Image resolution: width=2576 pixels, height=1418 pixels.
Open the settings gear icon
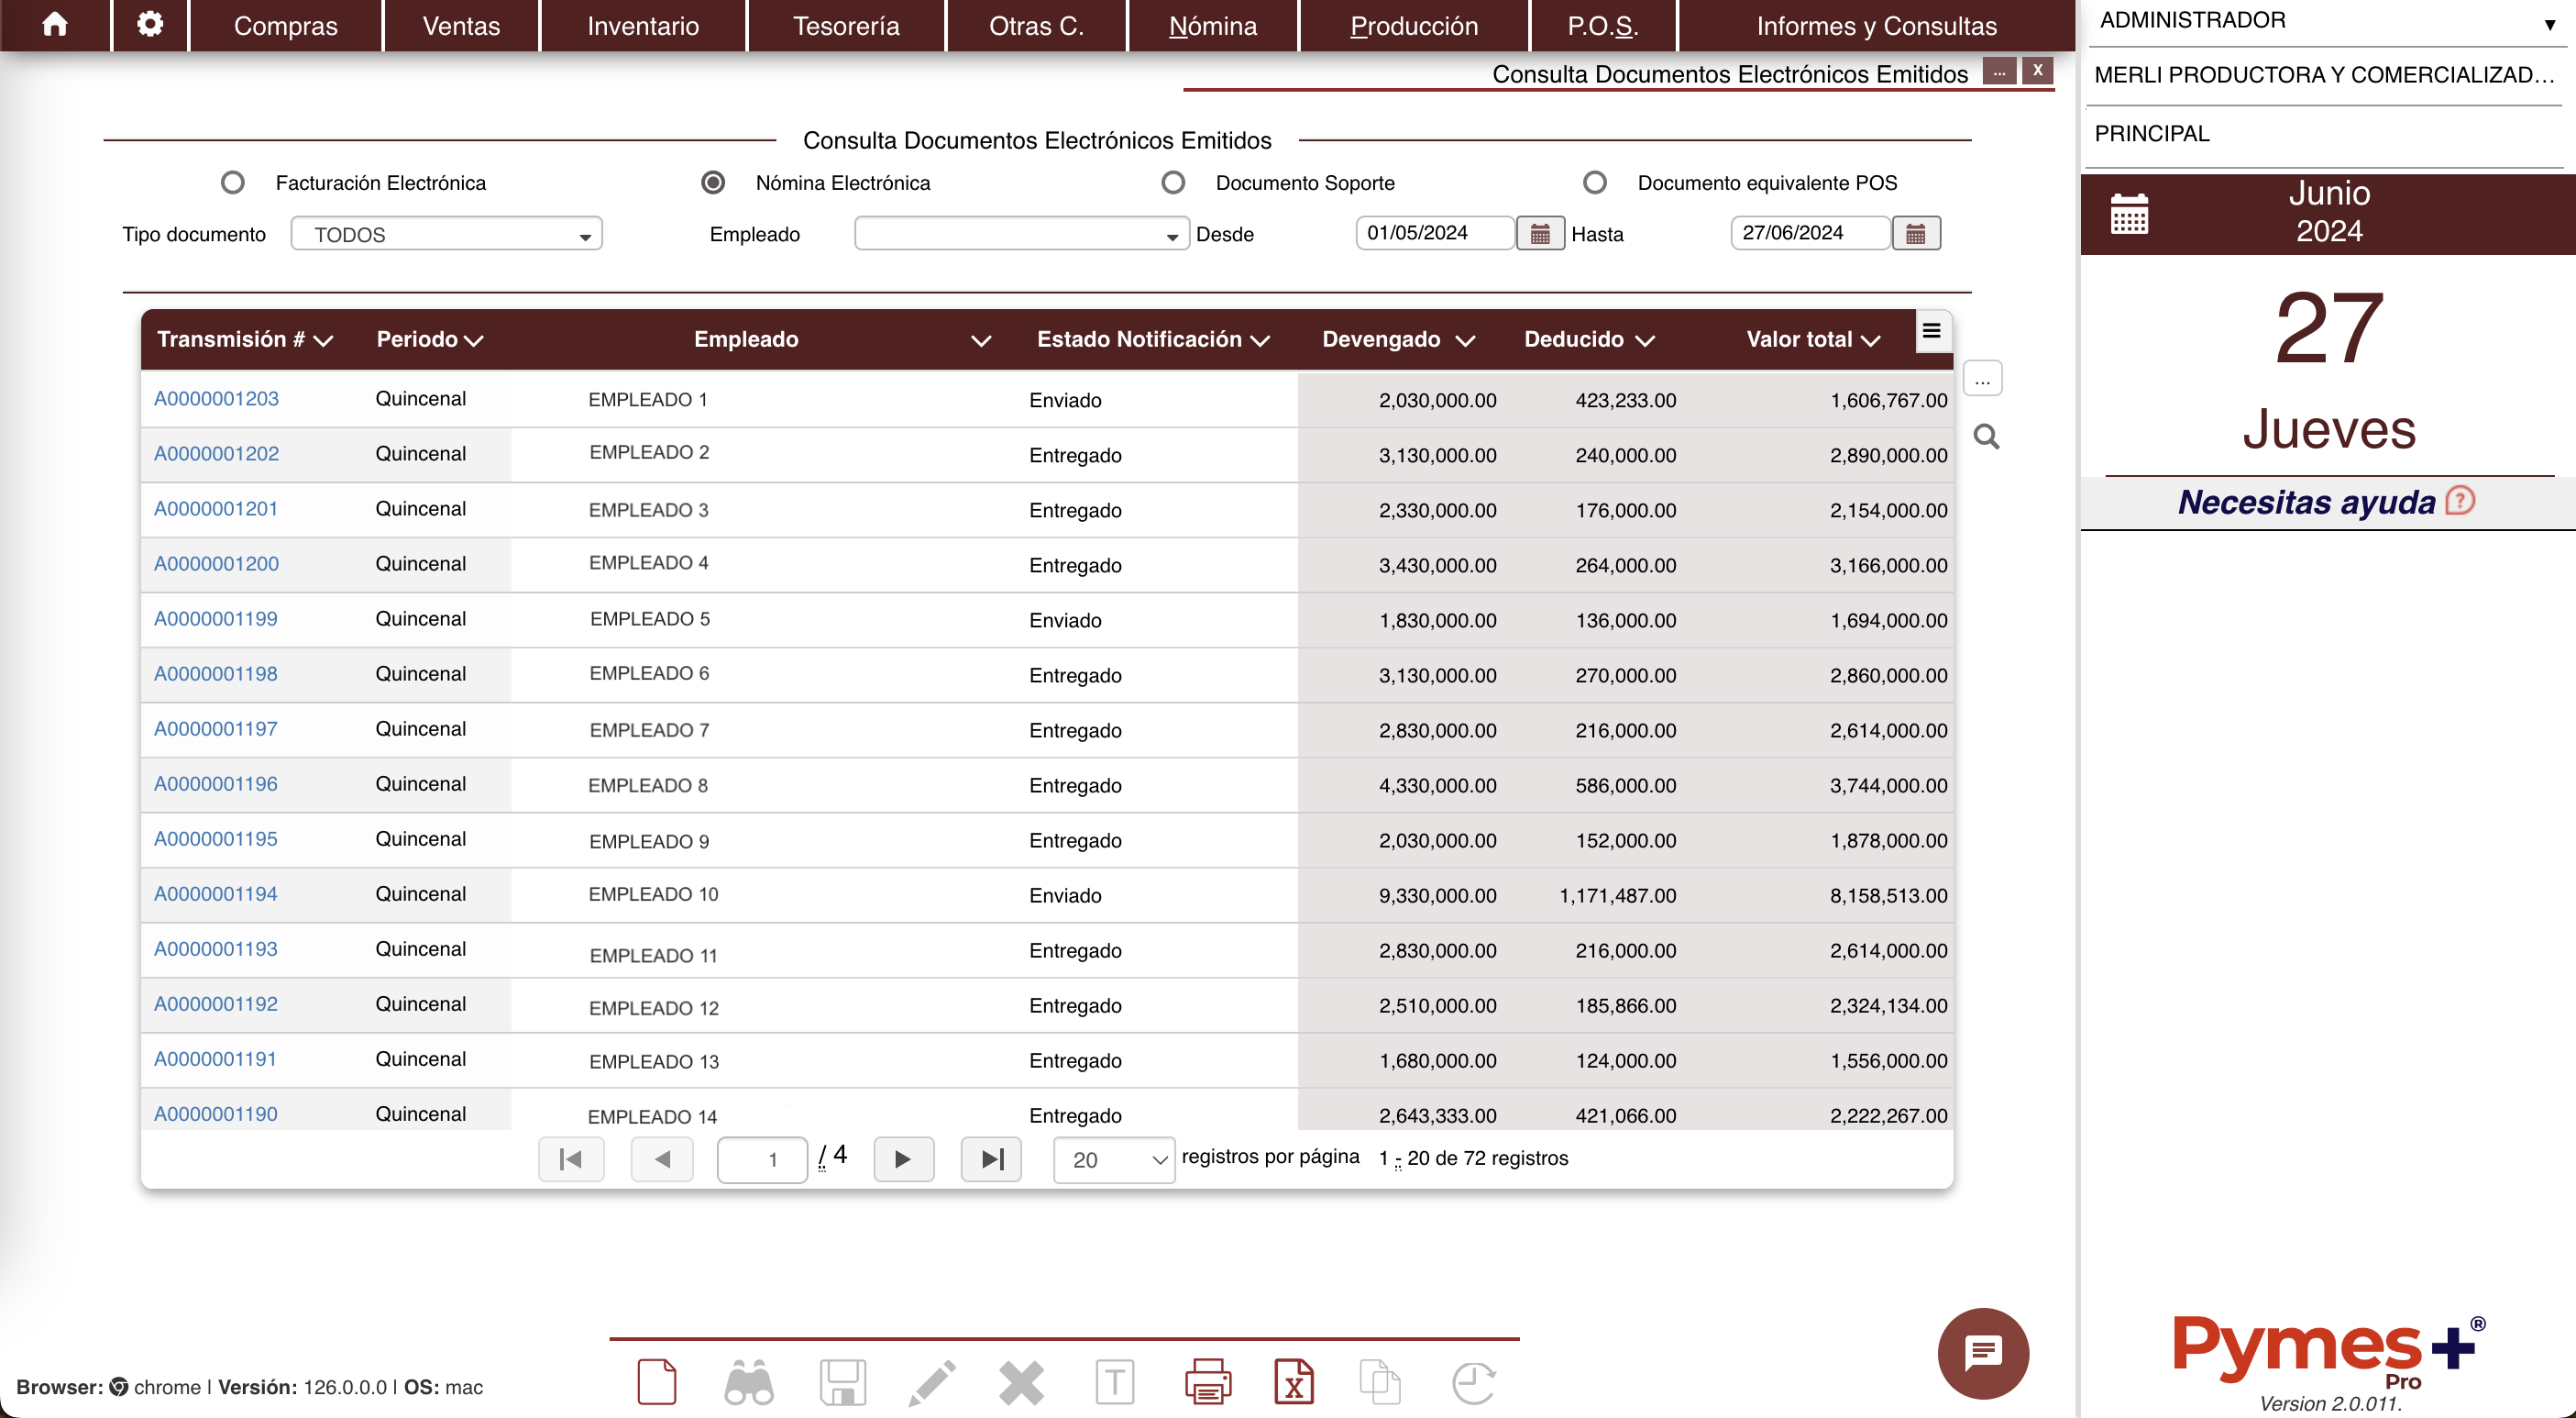[150, 25]
